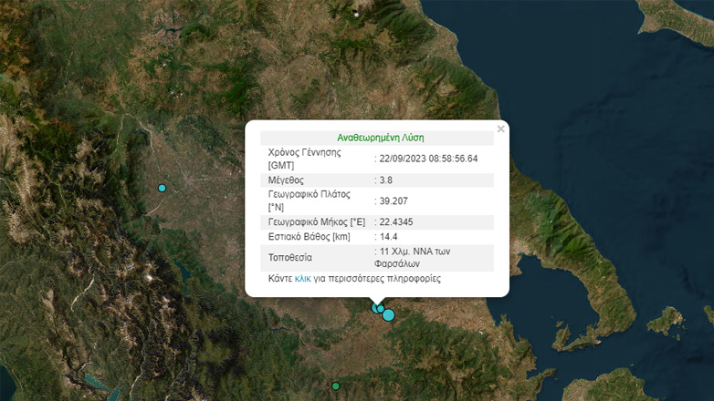
Task: Select the lone cyan marker west of popup
Action: [x=163, y=189]
